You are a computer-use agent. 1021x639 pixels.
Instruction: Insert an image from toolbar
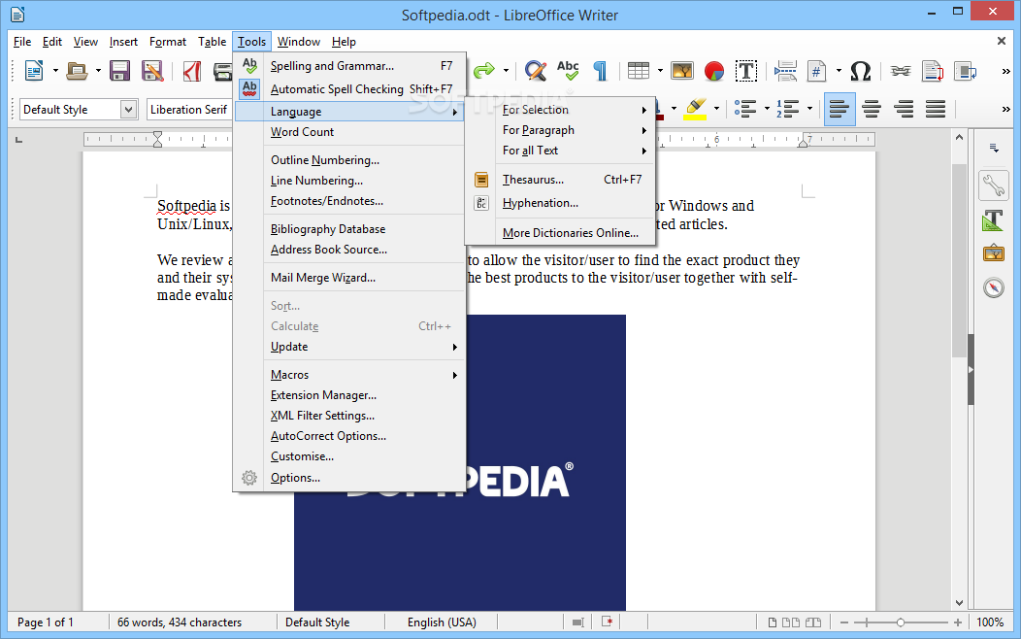(x=681, y=70)
